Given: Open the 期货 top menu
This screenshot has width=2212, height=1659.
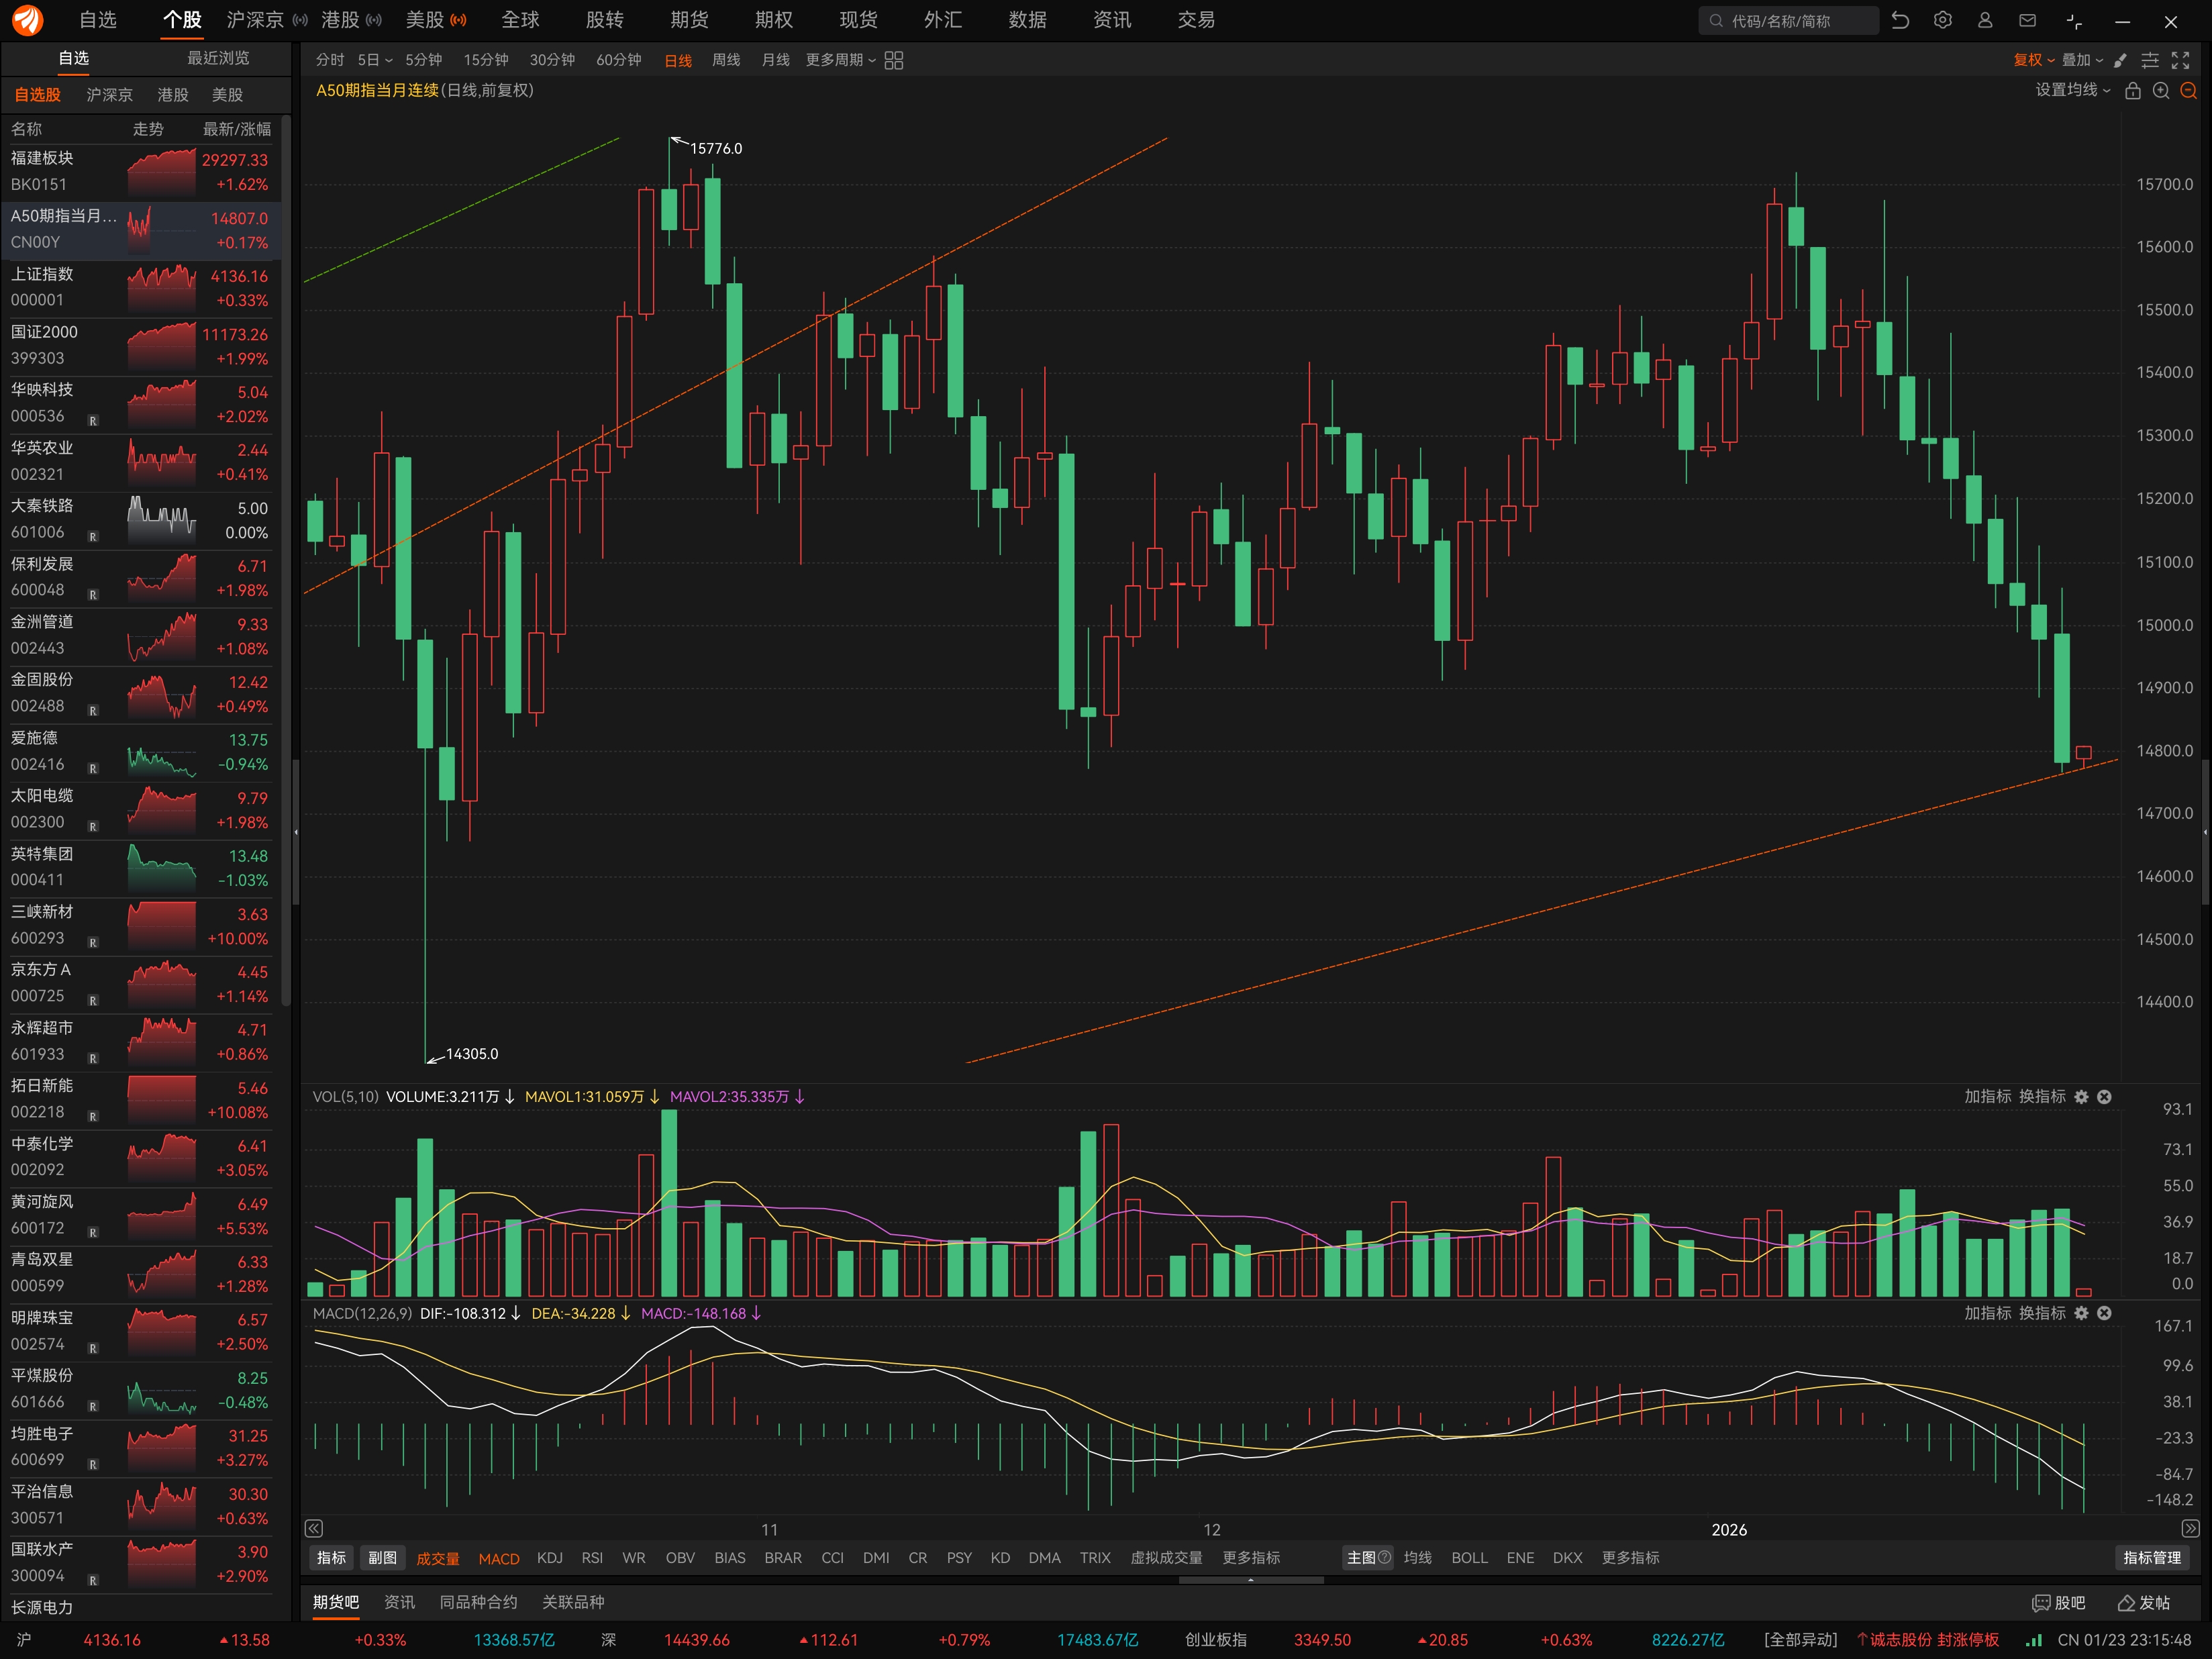Looking at the screenshot, I should (x=689, y=20).
